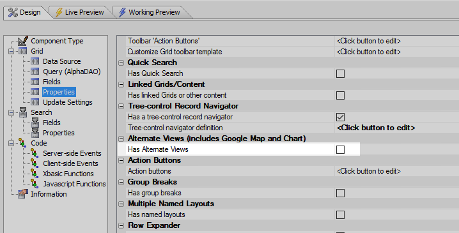Click the Code node icon
Viewport: 459px width, 233px height.
tap(22, 143)
